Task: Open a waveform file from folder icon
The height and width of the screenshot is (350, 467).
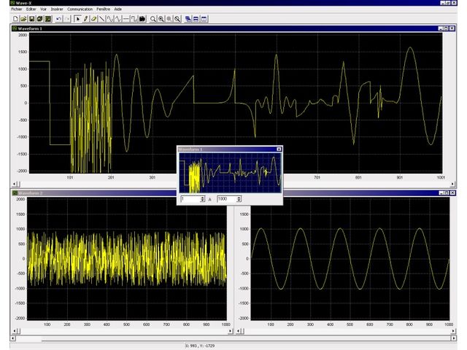Action: pyautogui.click(x=23, y=19)
